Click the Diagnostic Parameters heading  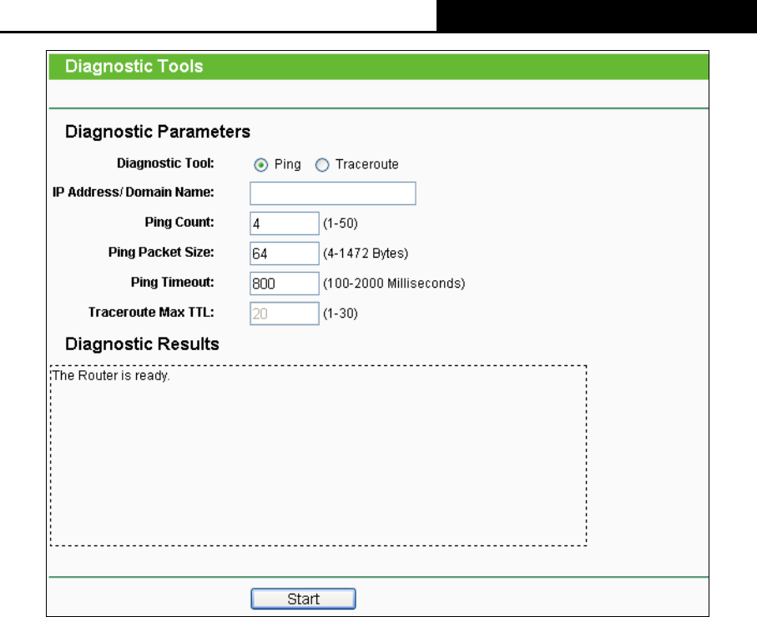[158, 131]
